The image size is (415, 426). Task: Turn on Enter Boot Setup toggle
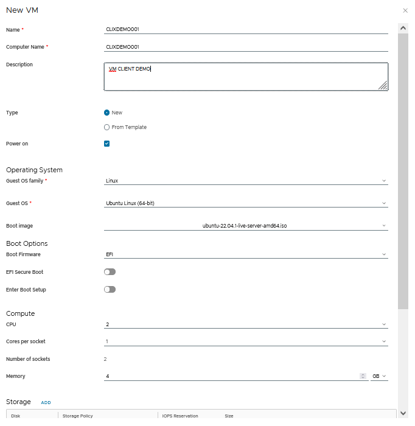coord(110,290)
